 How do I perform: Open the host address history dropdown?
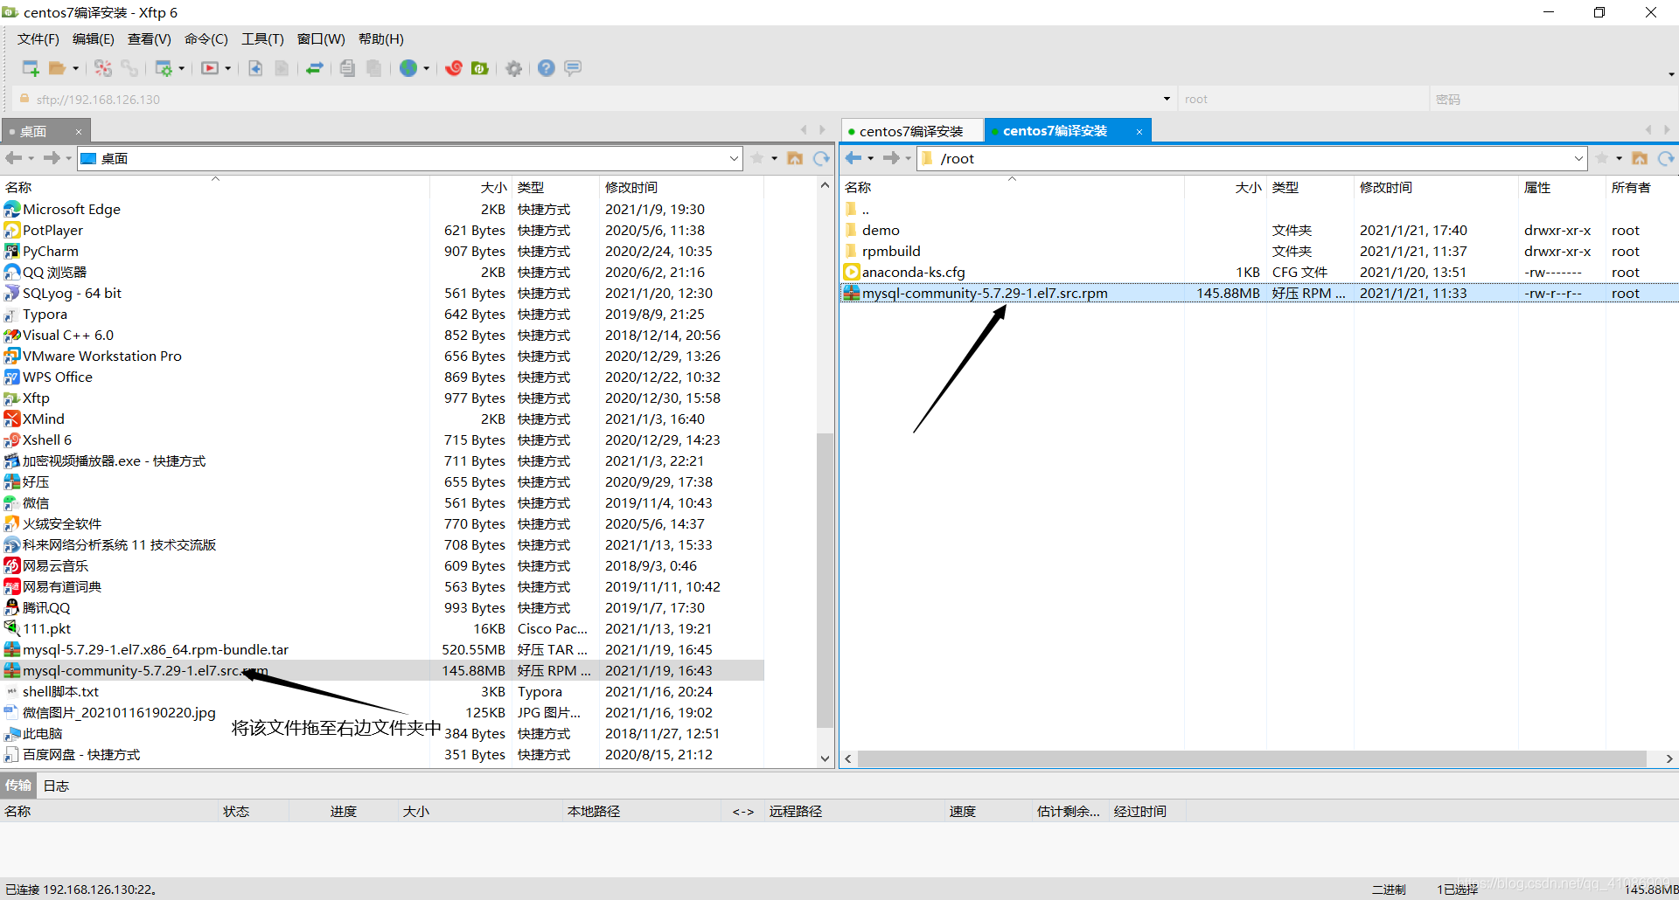pyautogui.click(x=1167, y=99)
